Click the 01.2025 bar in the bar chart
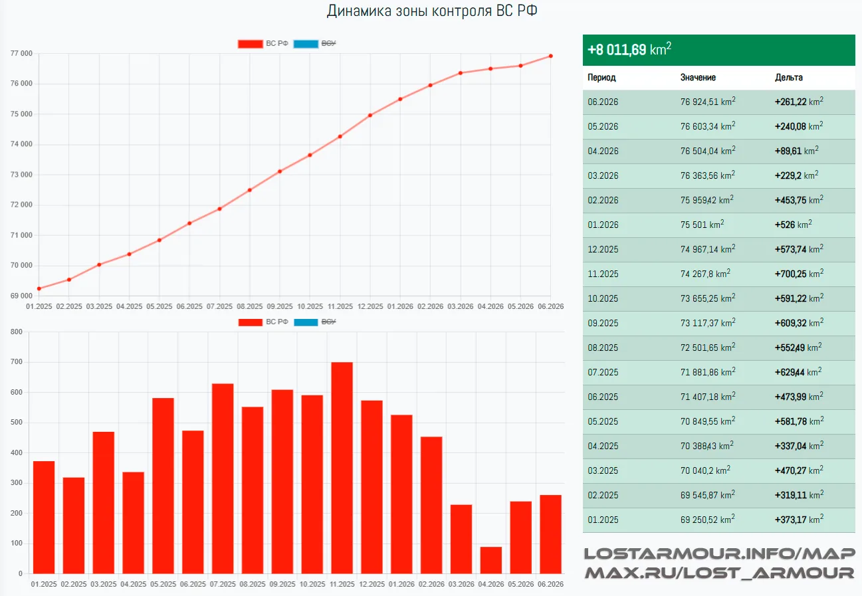 [44, 517]
